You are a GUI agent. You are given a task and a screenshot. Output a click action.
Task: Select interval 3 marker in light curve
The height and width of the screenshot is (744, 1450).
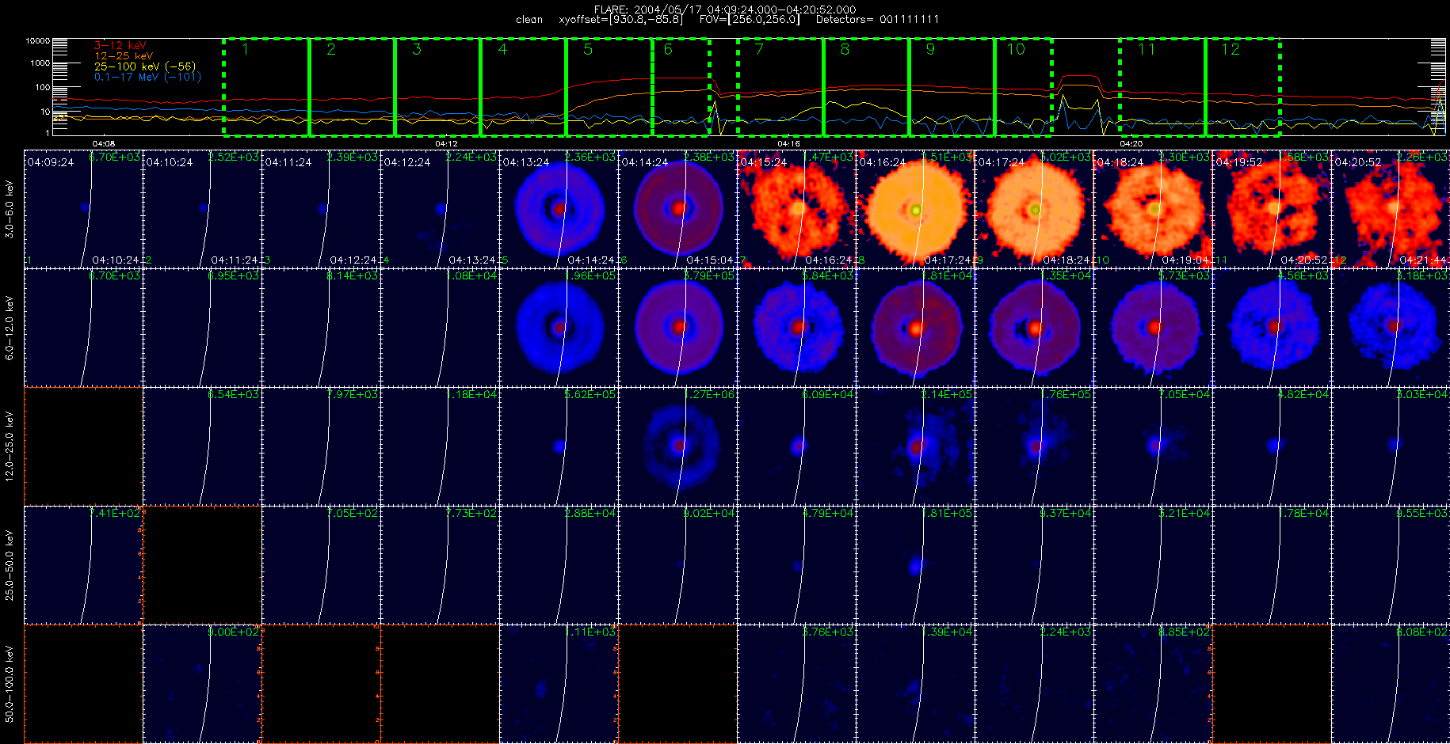417,50
